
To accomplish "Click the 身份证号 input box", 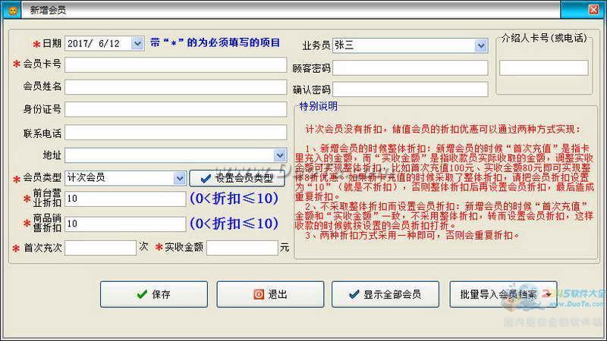I will coord(175,110).
